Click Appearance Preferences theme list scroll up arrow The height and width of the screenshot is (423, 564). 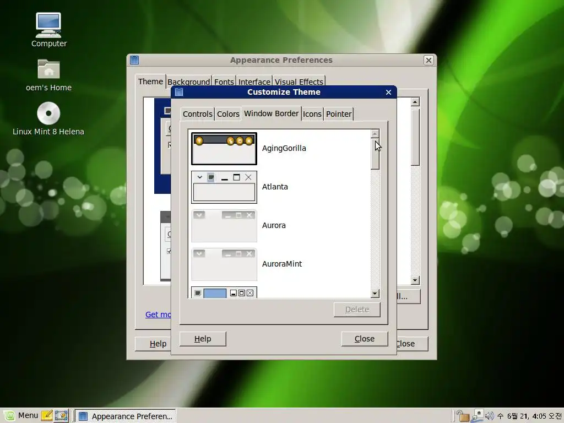415,102
